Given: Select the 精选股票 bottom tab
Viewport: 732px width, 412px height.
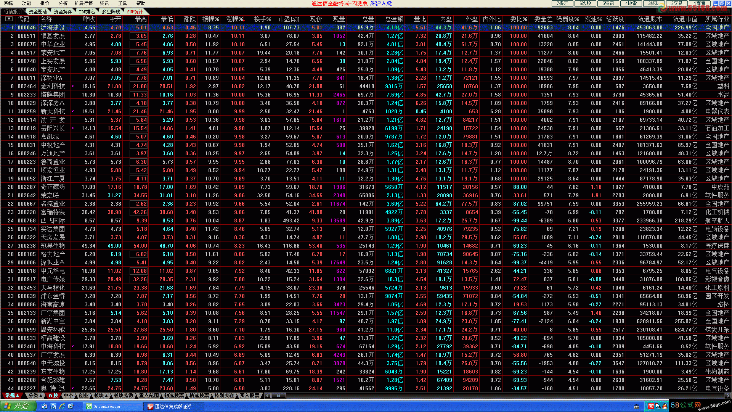Looking at the screenshot, I should click(199, 396).
